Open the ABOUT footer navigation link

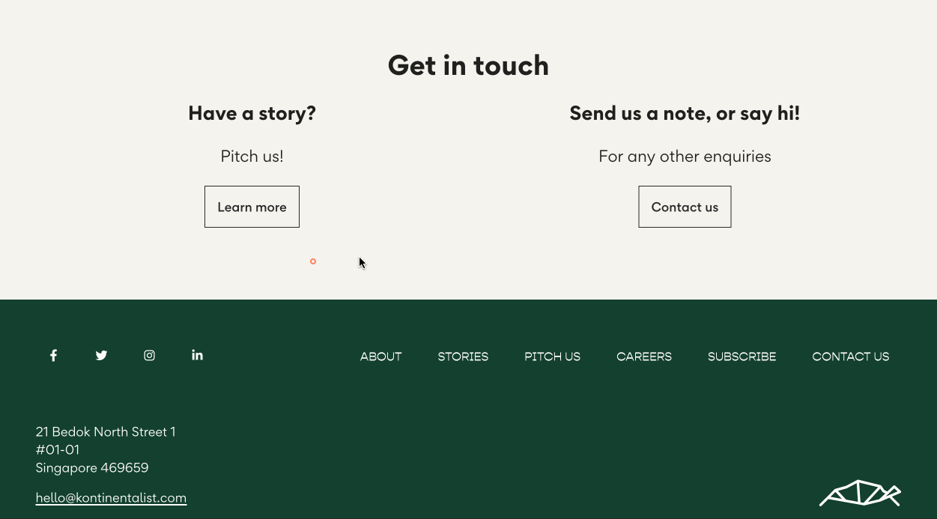point(380,356)
